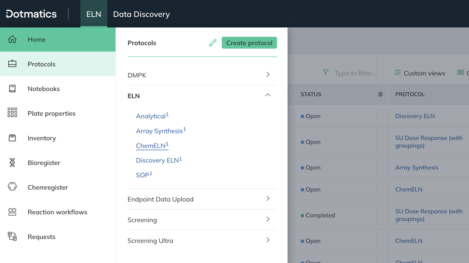Image resolution: width=469 pixels, height=263 pixels.
Task: Open Inventory from the sidebar
Action: [58, 138]
